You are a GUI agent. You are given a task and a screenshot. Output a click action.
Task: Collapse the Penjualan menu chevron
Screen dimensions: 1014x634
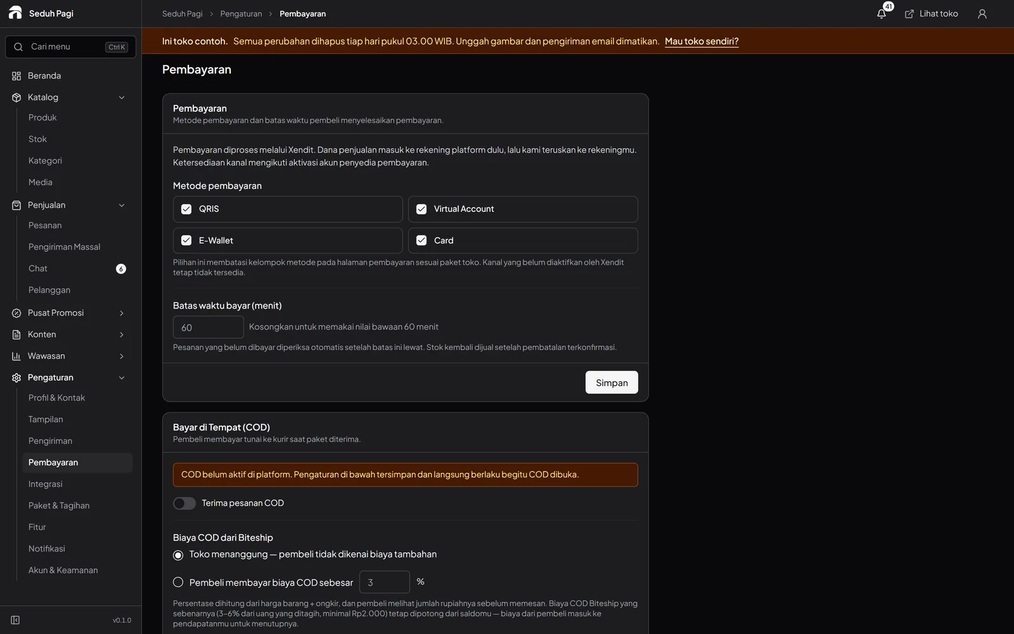(122, 205)
